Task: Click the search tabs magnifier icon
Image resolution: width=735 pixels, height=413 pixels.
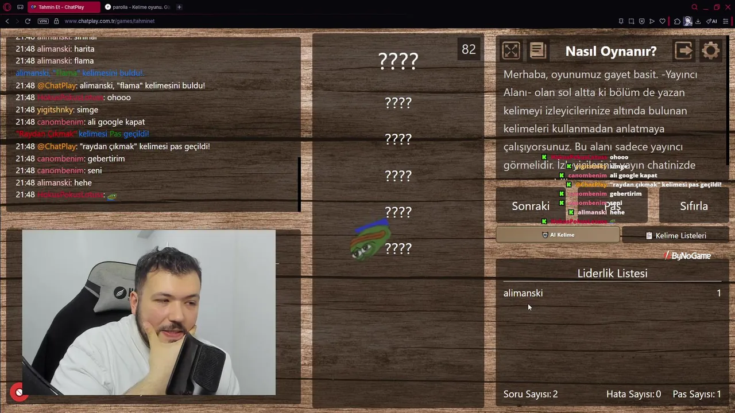Action: pos(694,7)
